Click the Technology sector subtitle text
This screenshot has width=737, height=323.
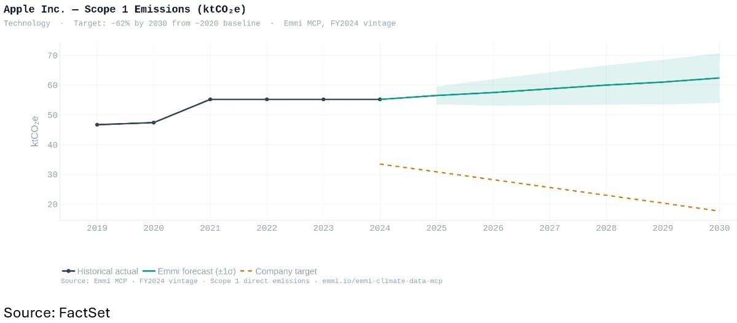(x=27, y=23)
